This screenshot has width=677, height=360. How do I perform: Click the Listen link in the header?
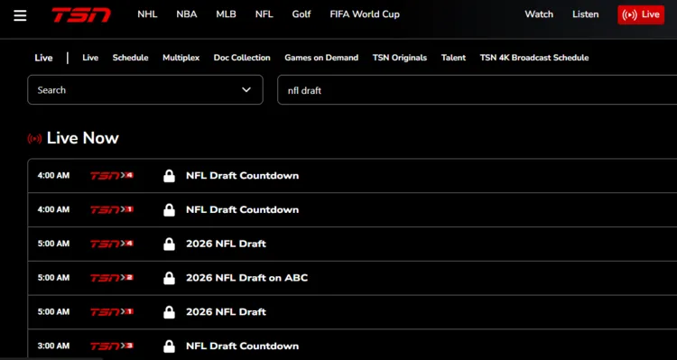(586, 14)
